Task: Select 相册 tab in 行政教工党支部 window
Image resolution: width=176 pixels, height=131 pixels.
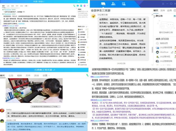Action: pos(19,76)
